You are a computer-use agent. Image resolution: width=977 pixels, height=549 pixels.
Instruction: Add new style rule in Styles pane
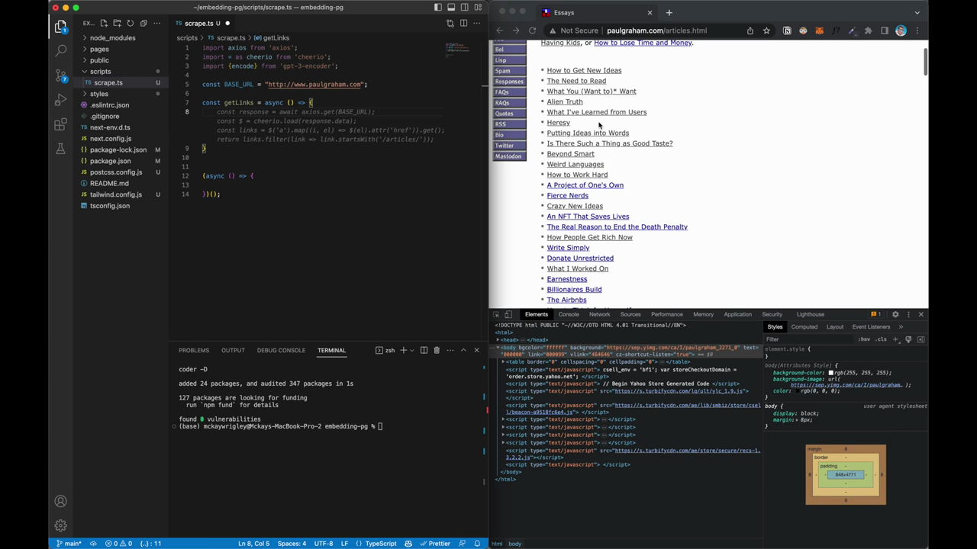tap(895, 339)
